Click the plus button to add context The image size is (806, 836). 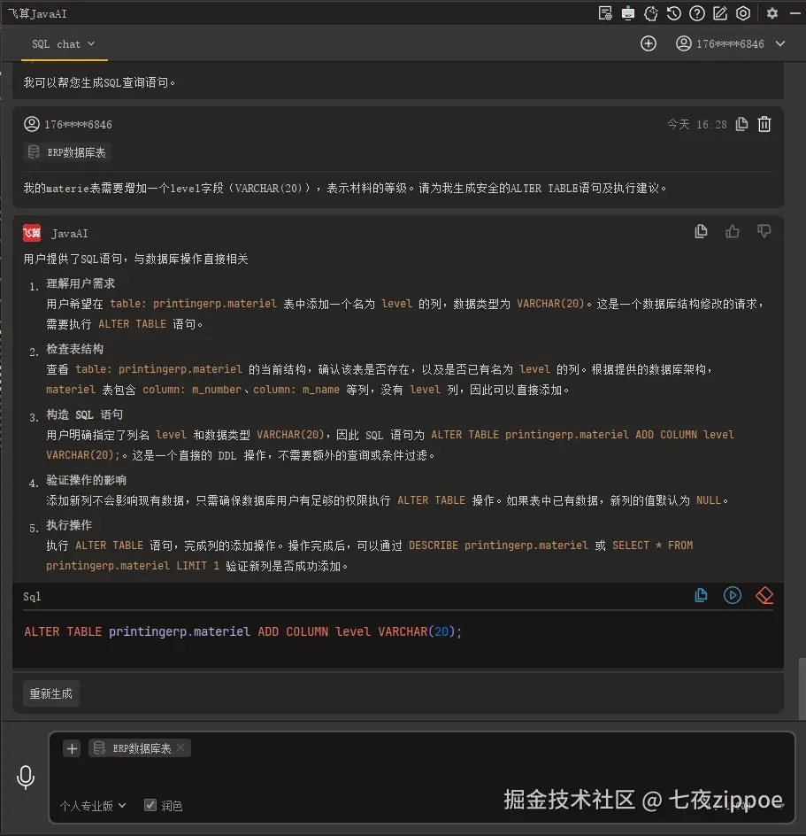(x=72, y=748)
